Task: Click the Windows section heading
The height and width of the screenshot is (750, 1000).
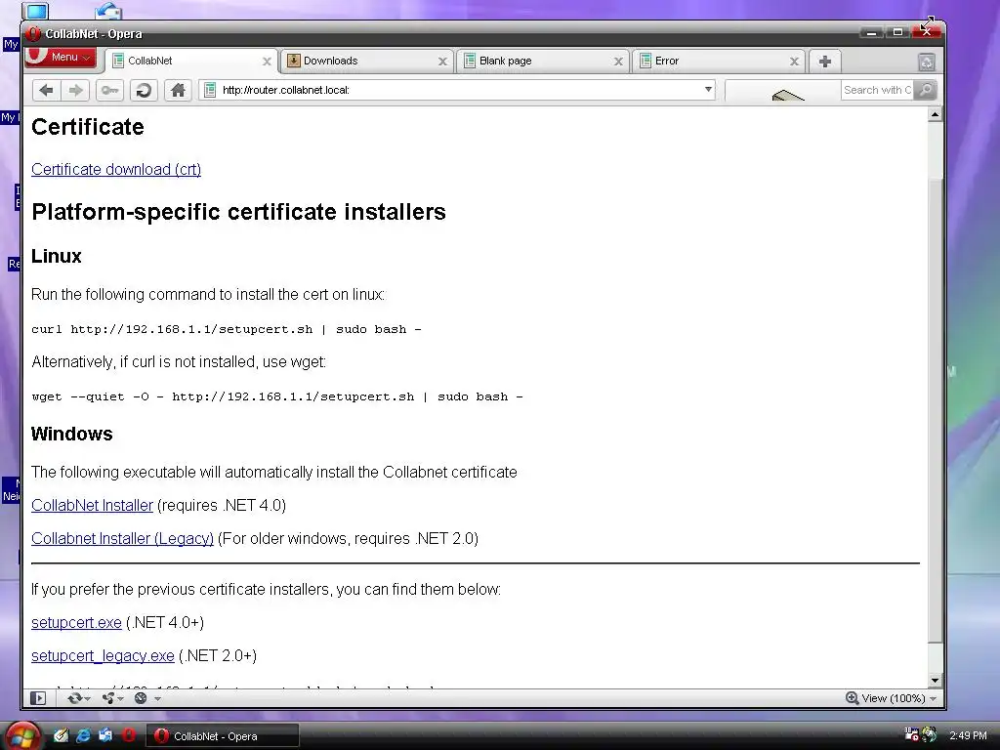Action: [x=72, y=435]
